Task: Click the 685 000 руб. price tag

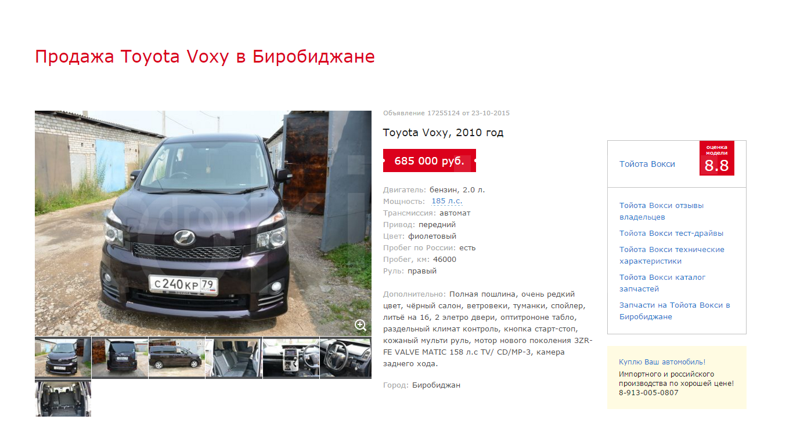Action: [430, 161]
